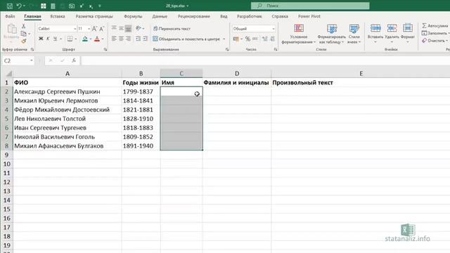Click the Автосумма sigma icon
The height and width of the screenshot is (253, 450).
coord(424,26)
